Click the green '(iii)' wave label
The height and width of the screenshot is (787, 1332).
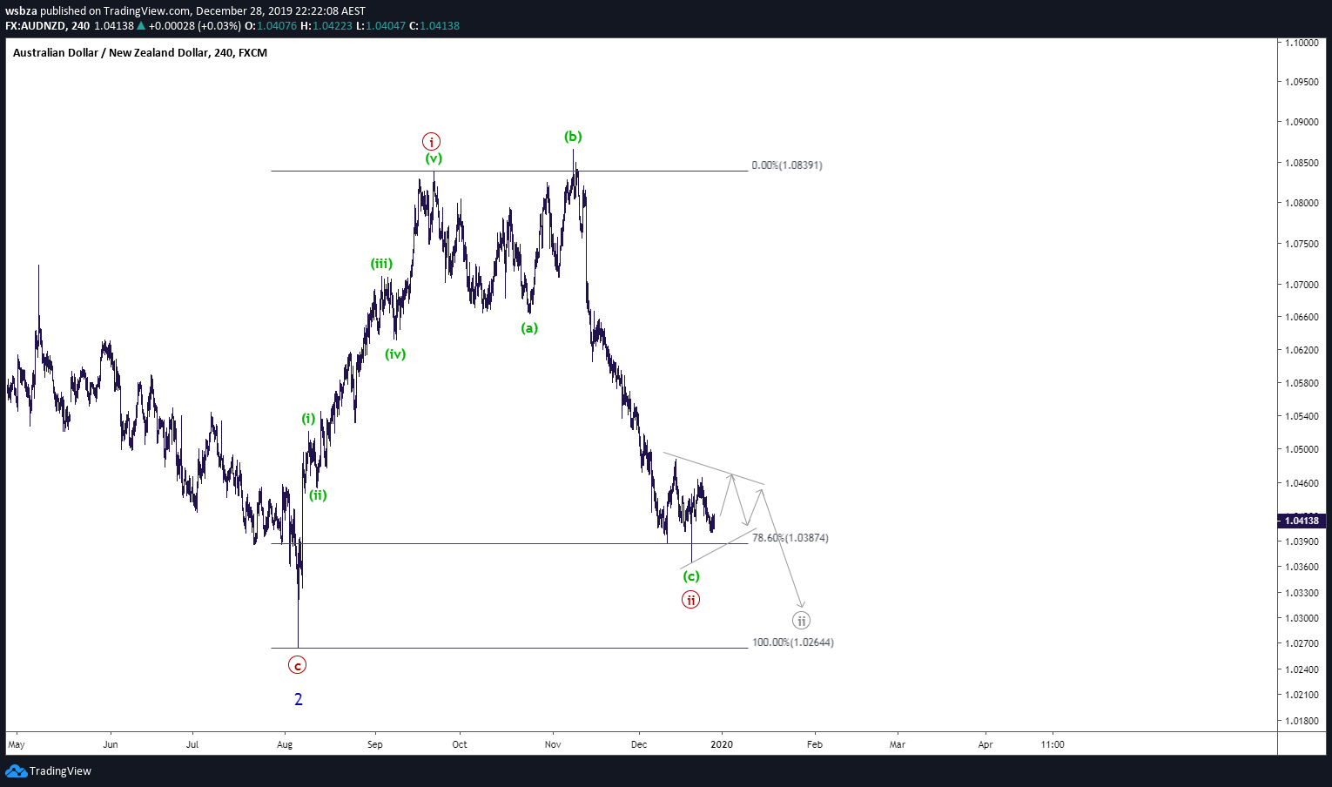pos(381,264)
